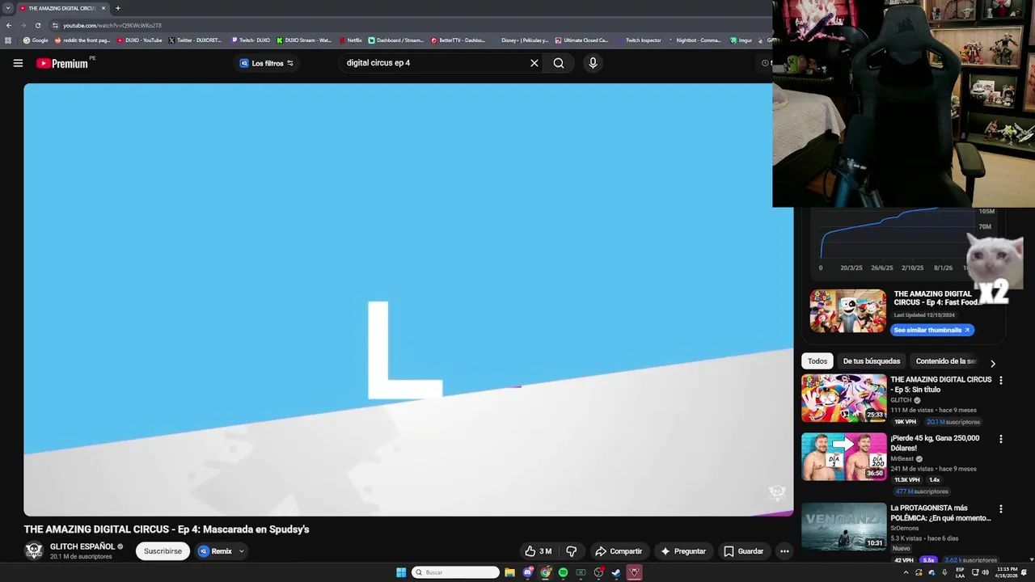The height and width of the screenshot is (582, 1035).
Task: Open Windows Start menu
Action: click(x=401, y=572)
